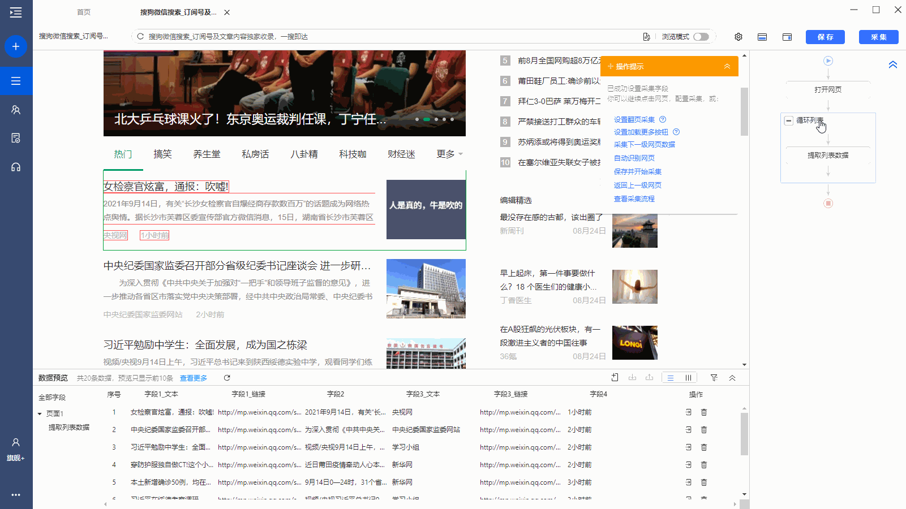
Task: Click the 保存 button
Action: tap(825, 37)
